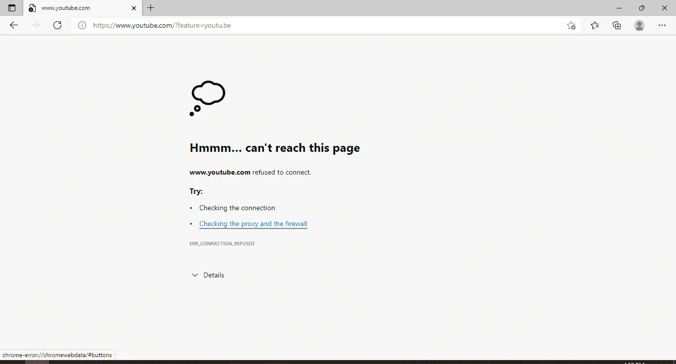Open the user profile menu
This screenshot has height=364, width=676.
point(639,25)
